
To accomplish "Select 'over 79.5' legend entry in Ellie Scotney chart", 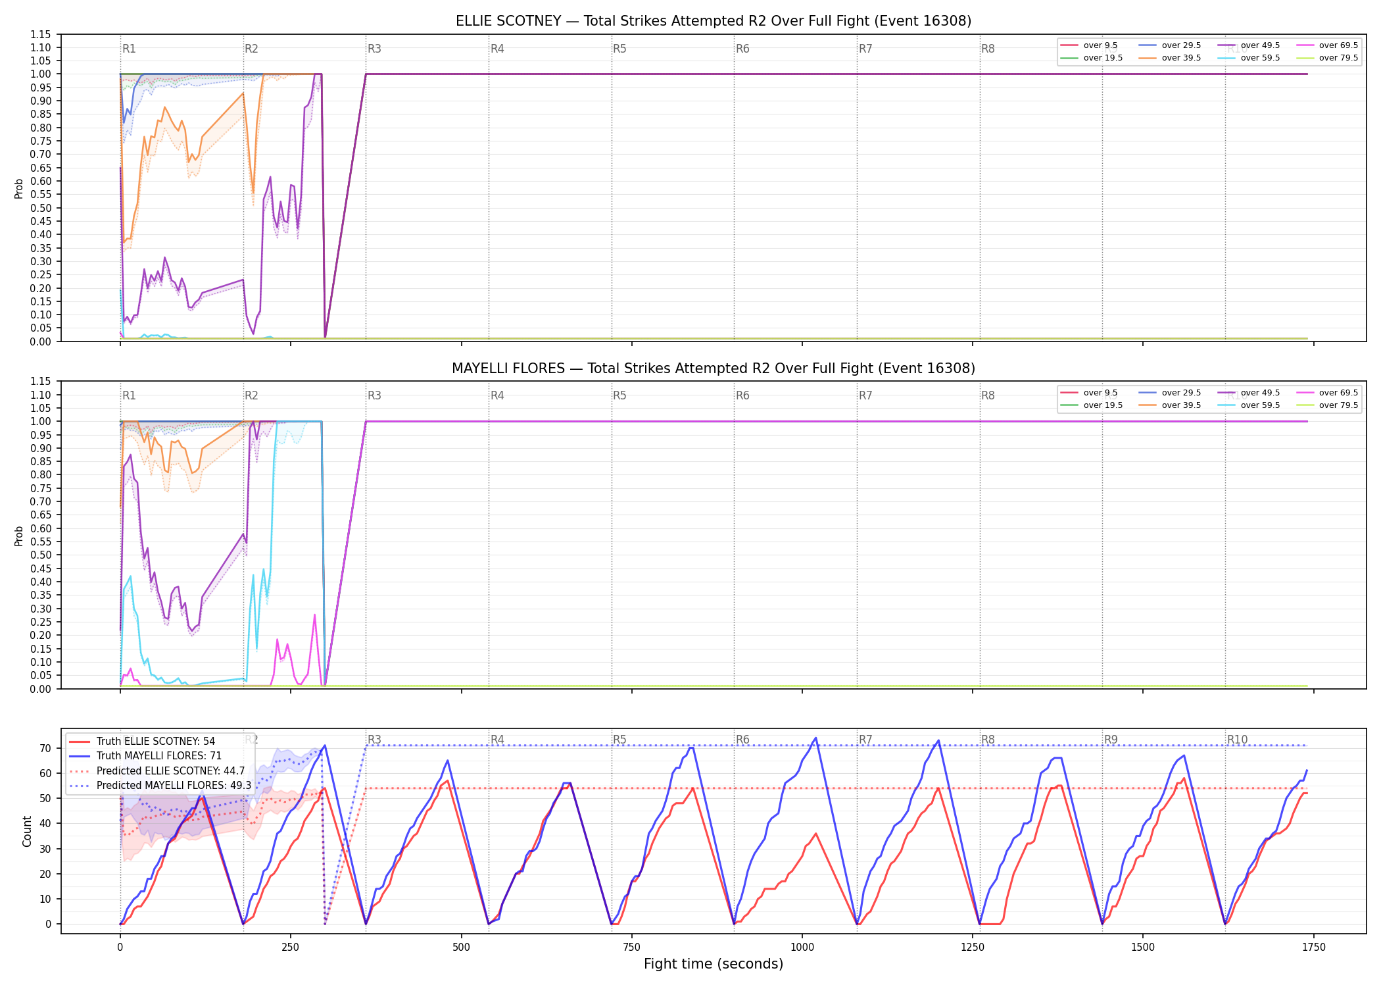I will (x=1327, y=58).
